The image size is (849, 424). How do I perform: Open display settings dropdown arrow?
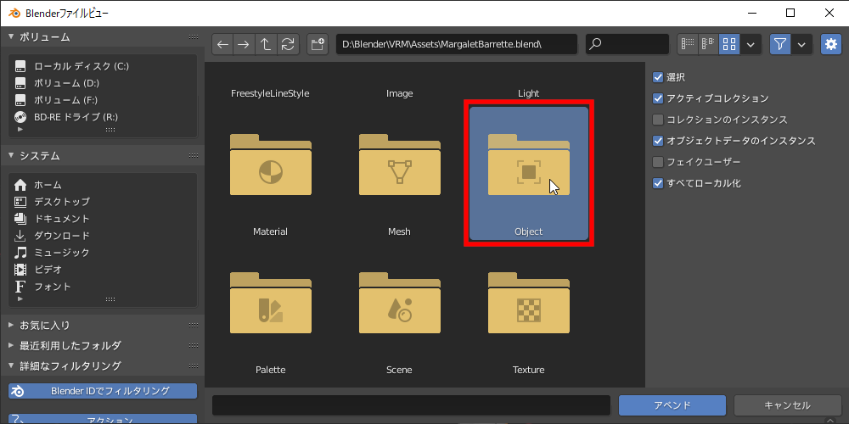coord(751,44)
